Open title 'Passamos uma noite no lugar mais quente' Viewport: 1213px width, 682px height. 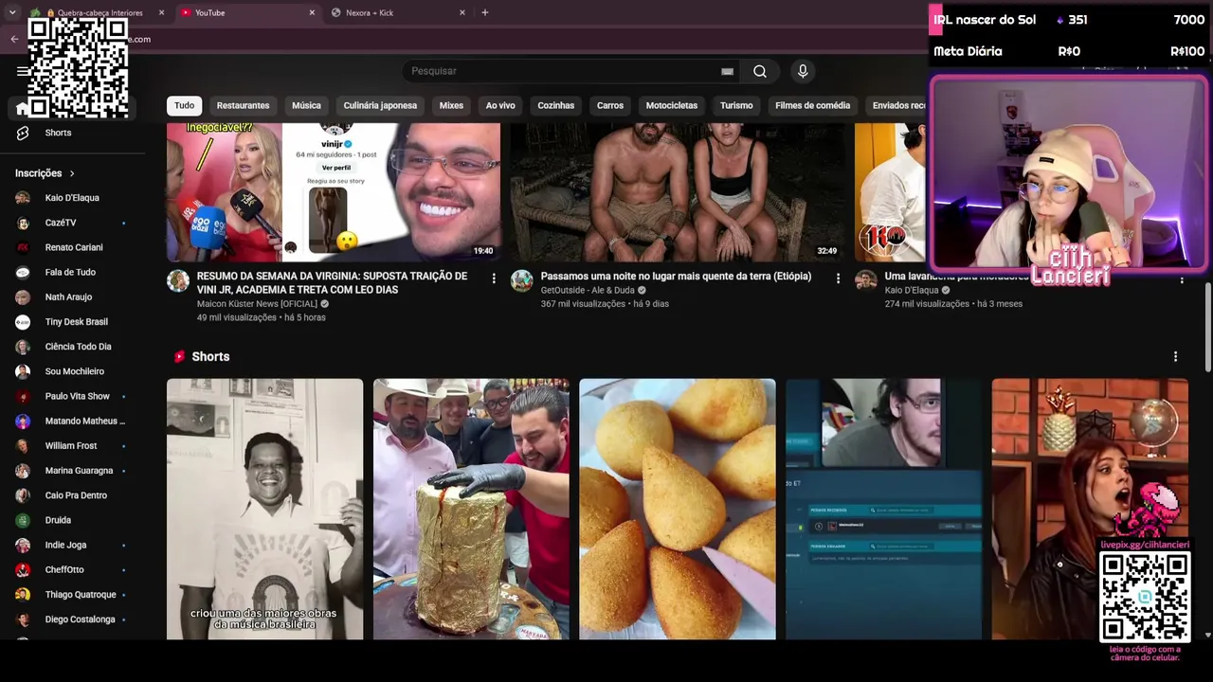(x=676, y=277)
